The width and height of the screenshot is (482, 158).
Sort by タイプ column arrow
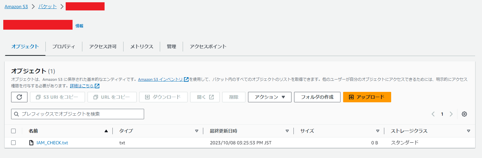click(x=197, y=131)
